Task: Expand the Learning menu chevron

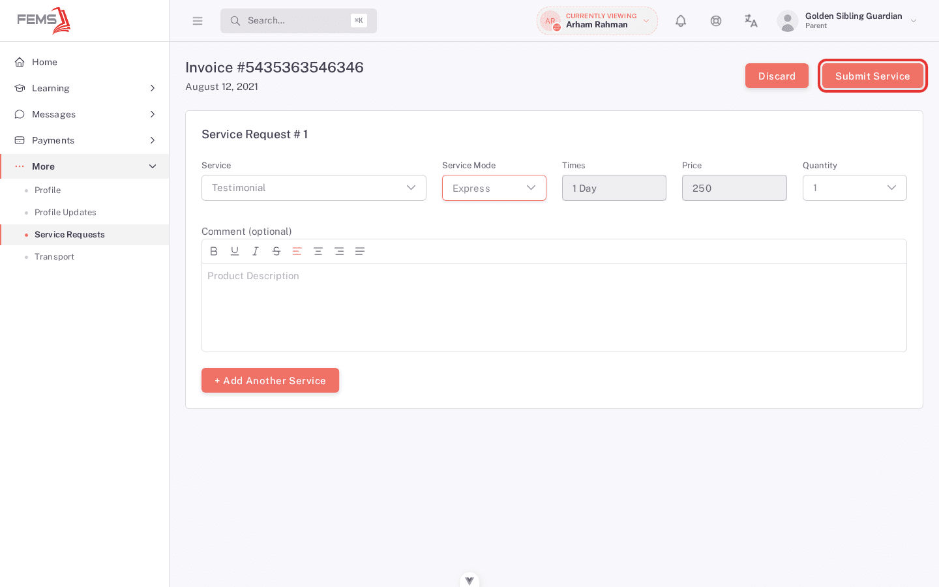Action: pyautogui.click(x=153, y=88)
